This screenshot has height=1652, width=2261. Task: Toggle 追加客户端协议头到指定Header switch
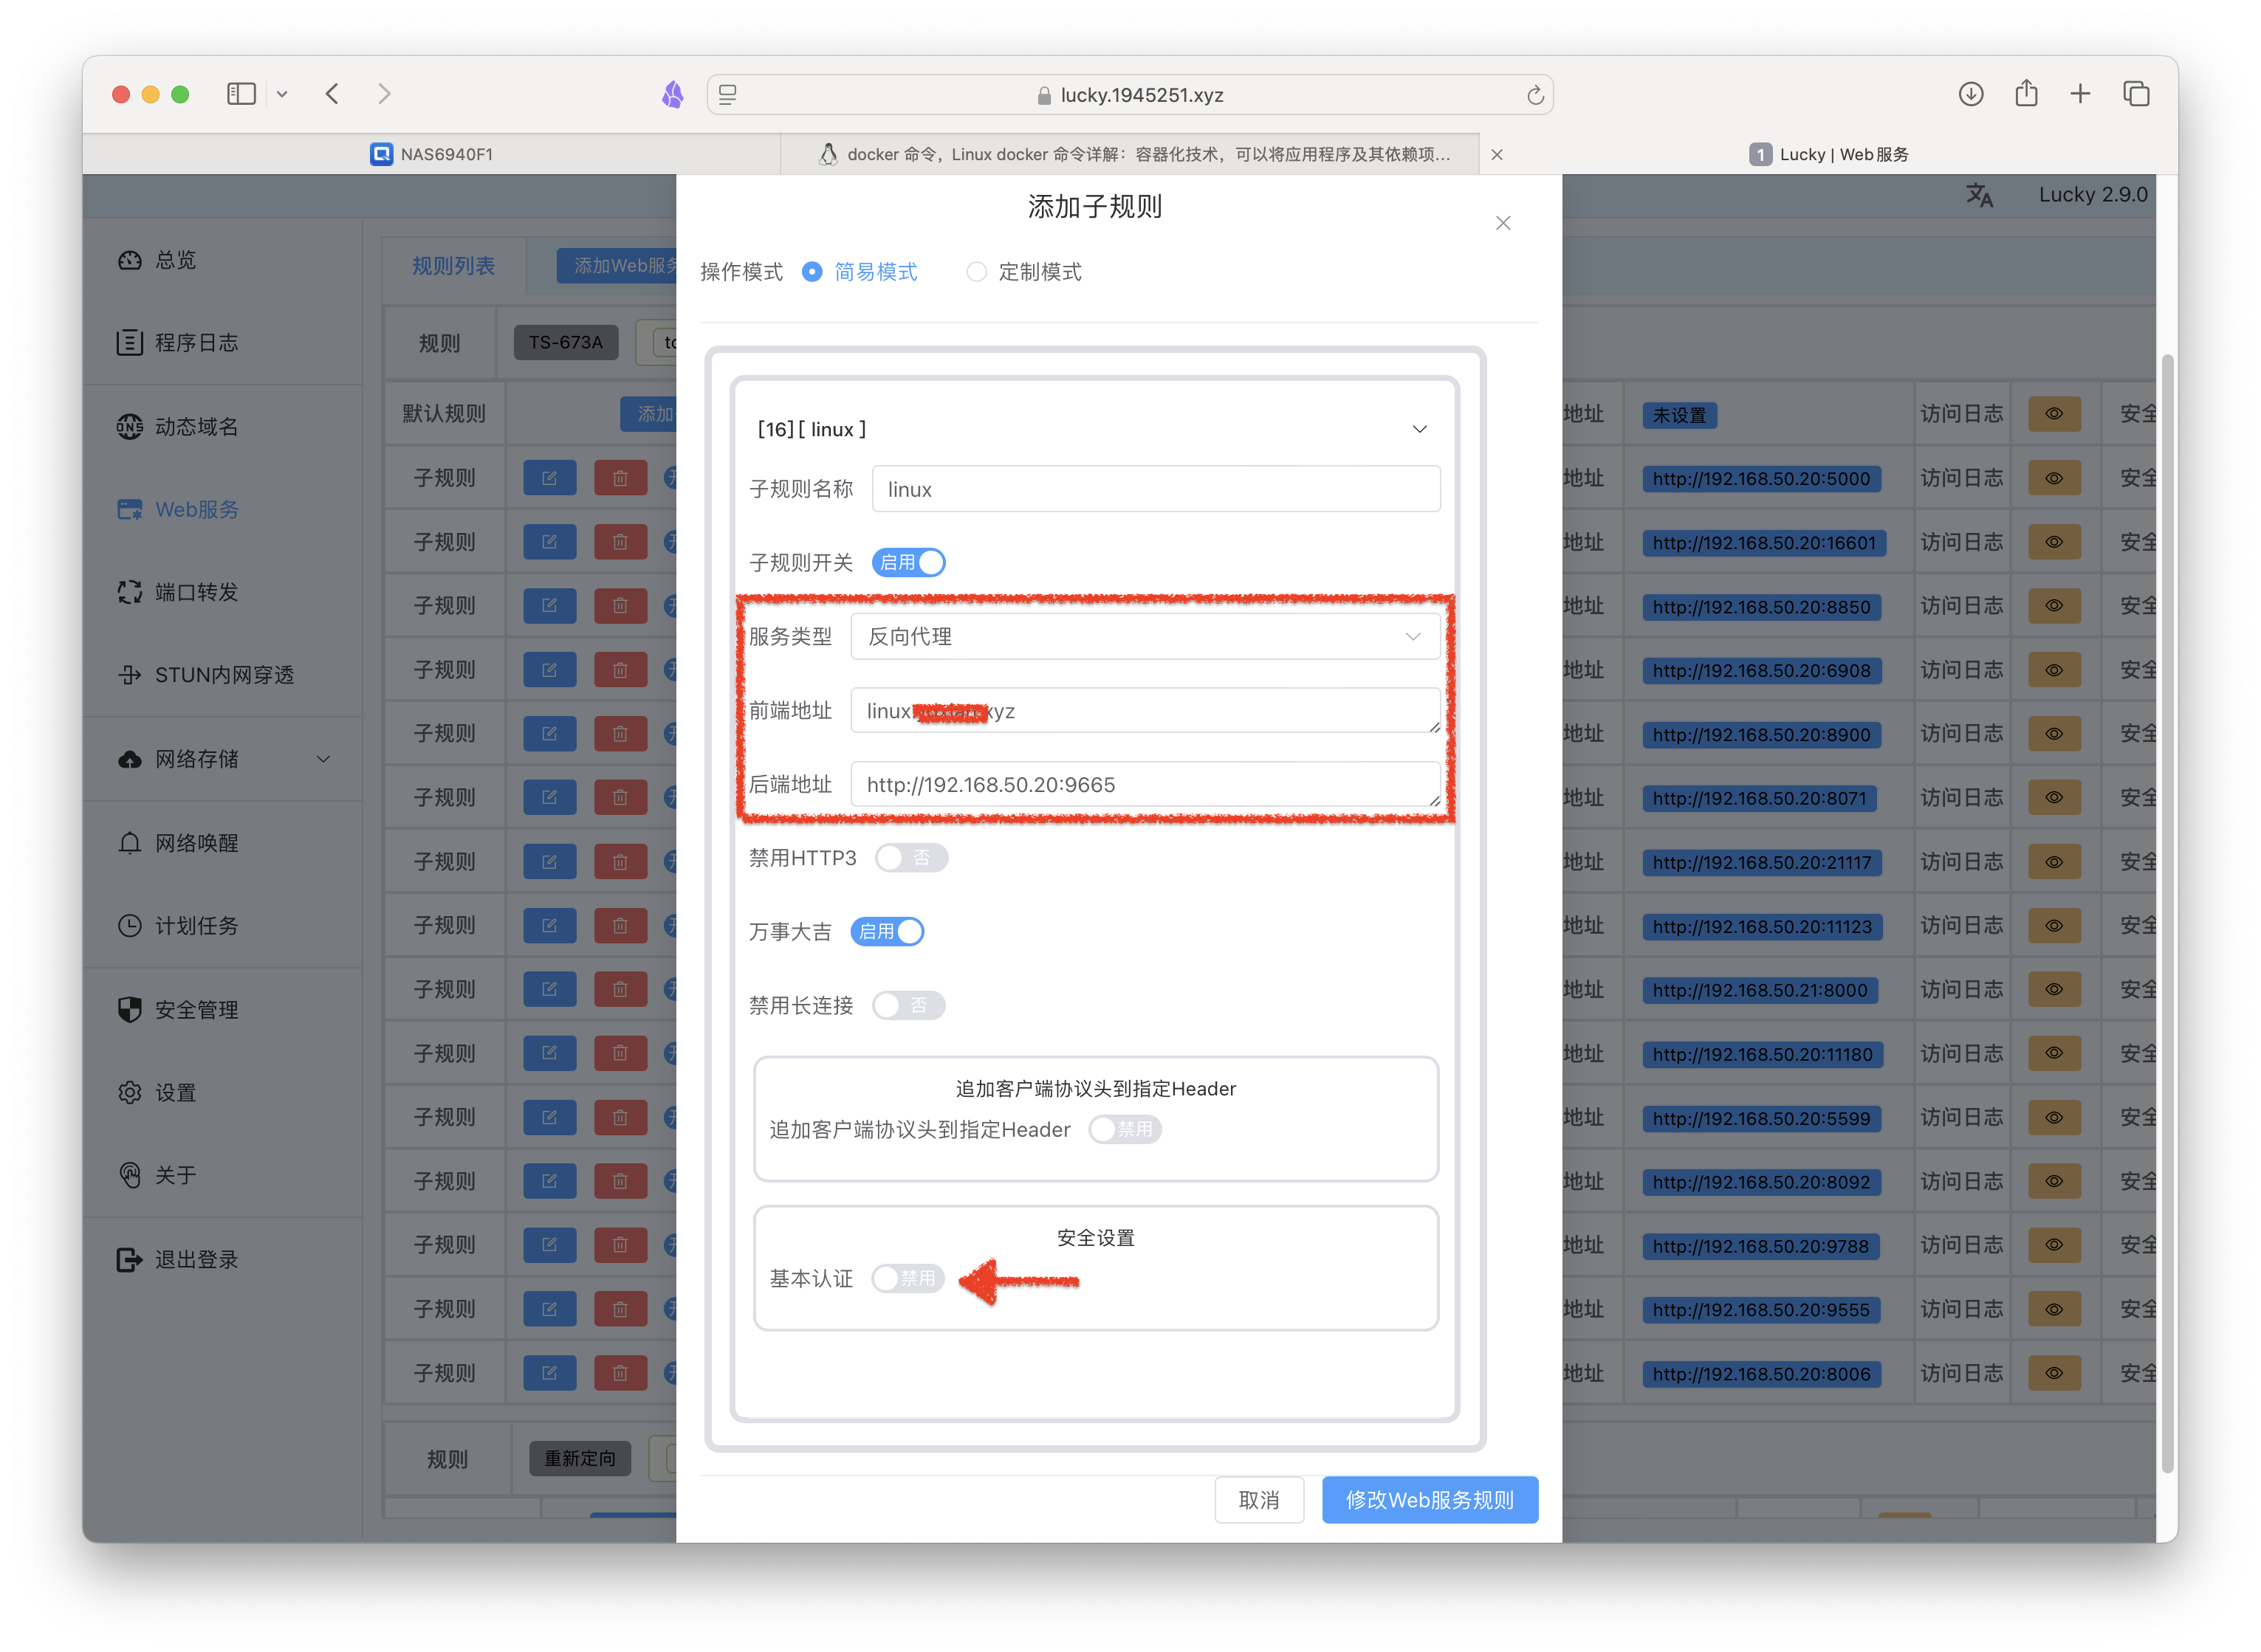tap(1125, 1130)
